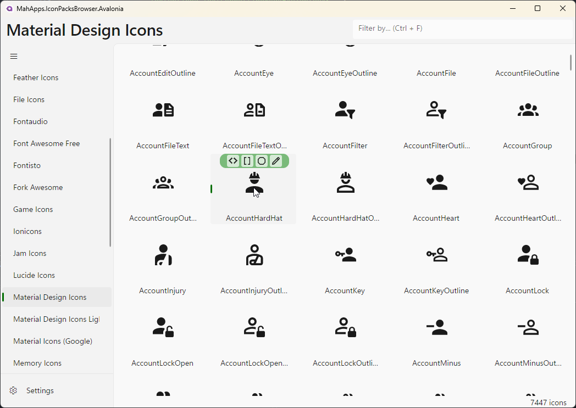
Task: Select the AccountHeartOutline icon
Action: click(528, 183)
